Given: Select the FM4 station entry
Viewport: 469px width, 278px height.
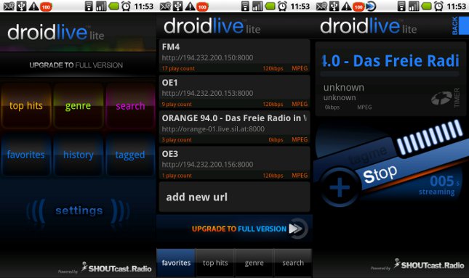Looking at the screenshot, I should [x=234, y=56].
